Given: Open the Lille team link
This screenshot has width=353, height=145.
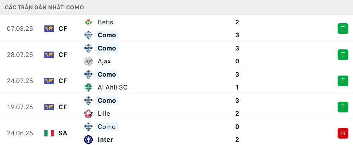Looking at the screenshot, I should click(x=104, y=113).
